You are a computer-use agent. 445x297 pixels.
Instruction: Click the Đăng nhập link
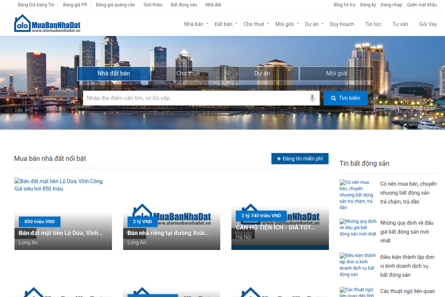coord(391,5)
